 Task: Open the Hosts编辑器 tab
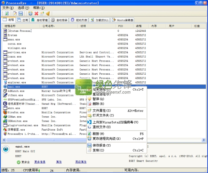tap(122, 20)
